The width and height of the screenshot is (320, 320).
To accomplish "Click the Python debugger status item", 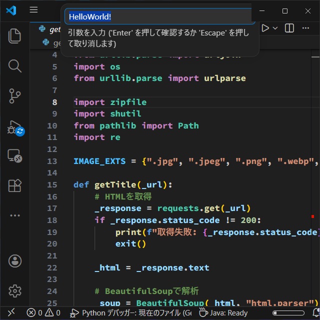I will pyautogui.click(x=131, y=313).
